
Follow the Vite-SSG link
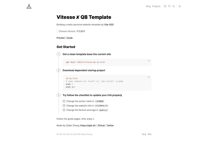tap(109, 25)
